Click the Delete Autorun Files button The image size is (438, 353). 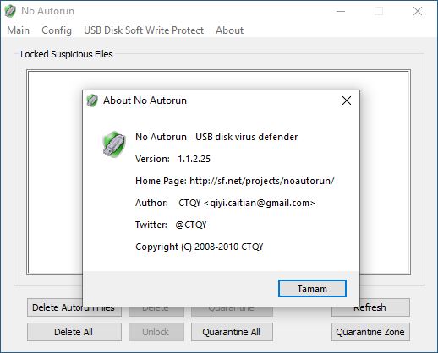tap(55, 307)
